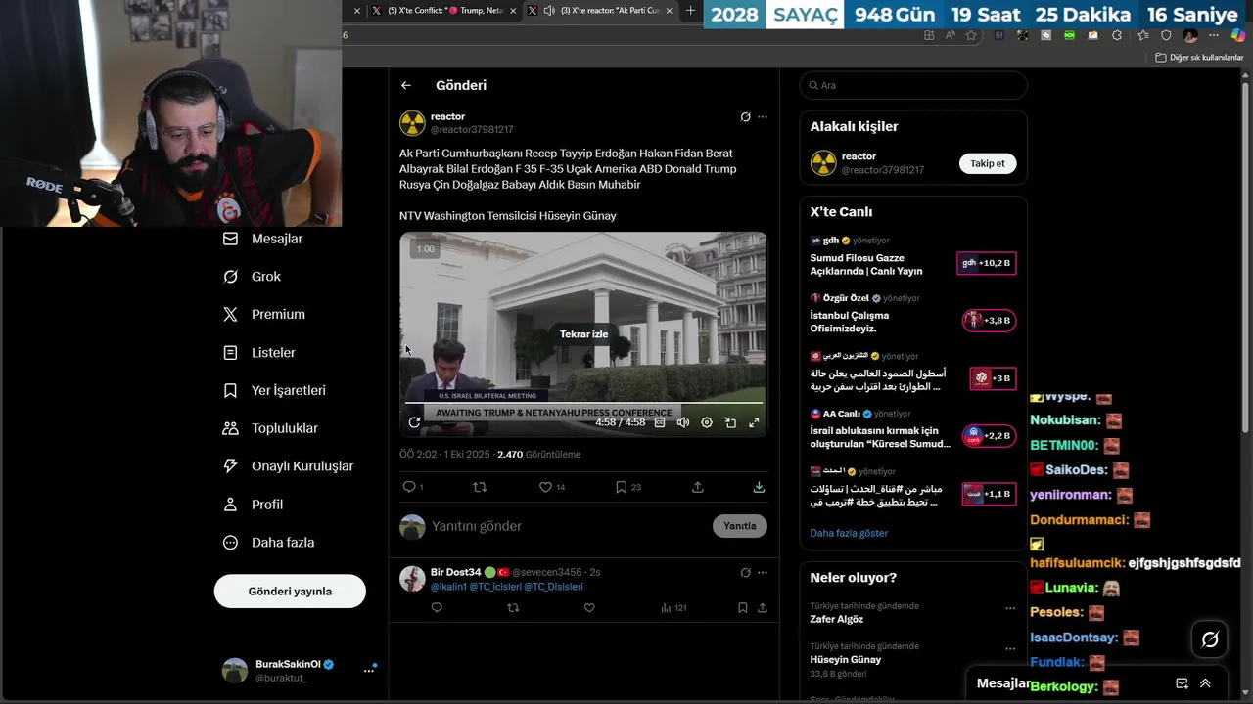
Task: Open more options on Bir Dost34's reply
Action: point(763,572)
